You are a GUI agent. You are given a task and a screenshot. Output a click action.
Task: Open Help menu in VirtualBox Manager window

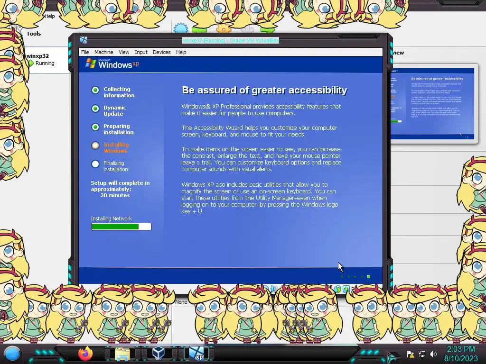pos(49,16)
